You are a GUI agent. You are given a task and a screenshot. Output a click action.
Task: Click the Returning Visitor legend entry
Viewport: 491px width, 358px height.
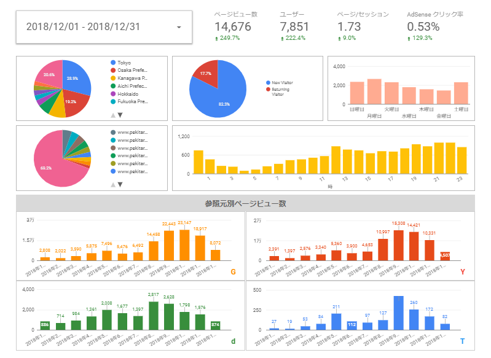coord(278,91)
